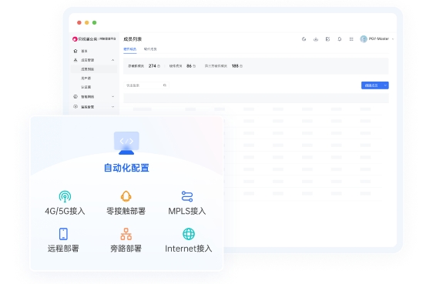Image resolution: width=426 pixels, height=284 pixels.
Task: Click the MPLS接入 route icon
Action: click(187, 196)
